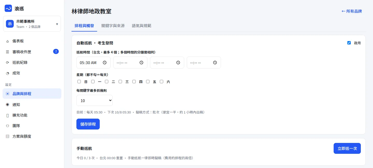Click the 方案與額度 icon
373x168 pixels.
click(x=8, y=136)
